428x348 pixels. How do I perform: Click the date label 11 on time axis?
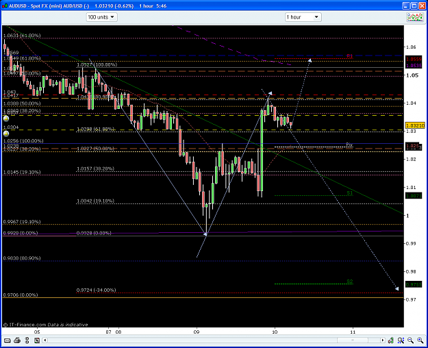click(x=353, y=332)
